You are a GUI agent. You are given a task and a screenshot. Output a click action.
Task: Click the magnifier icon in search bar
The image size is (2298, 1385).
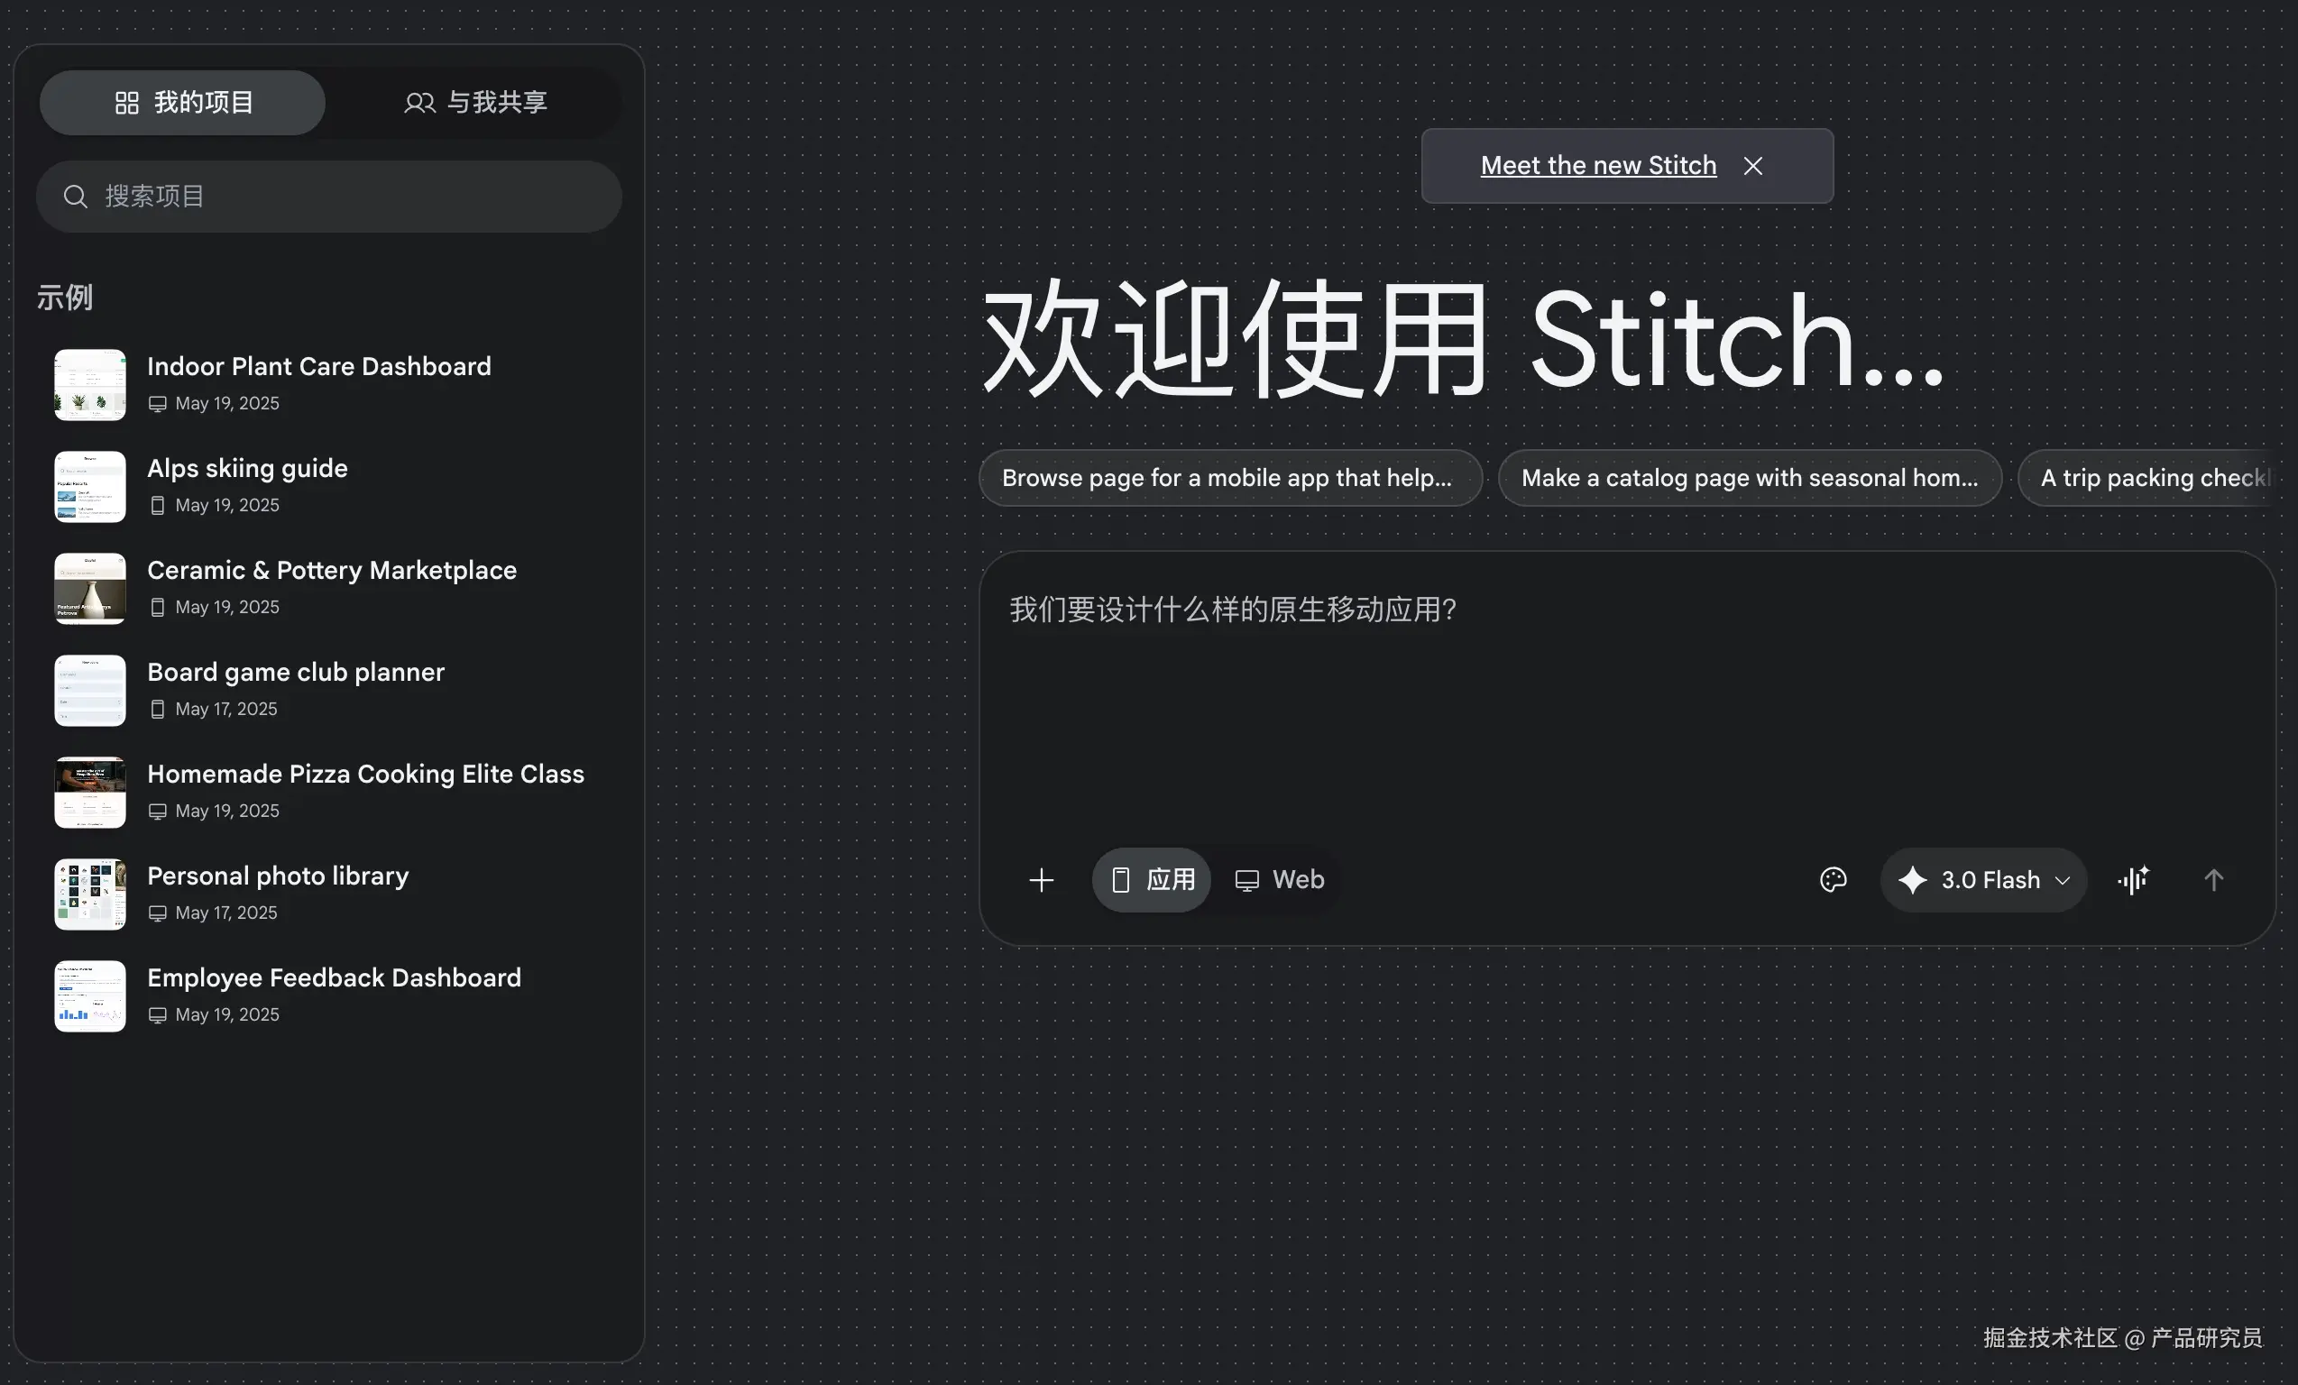[76, 197]
